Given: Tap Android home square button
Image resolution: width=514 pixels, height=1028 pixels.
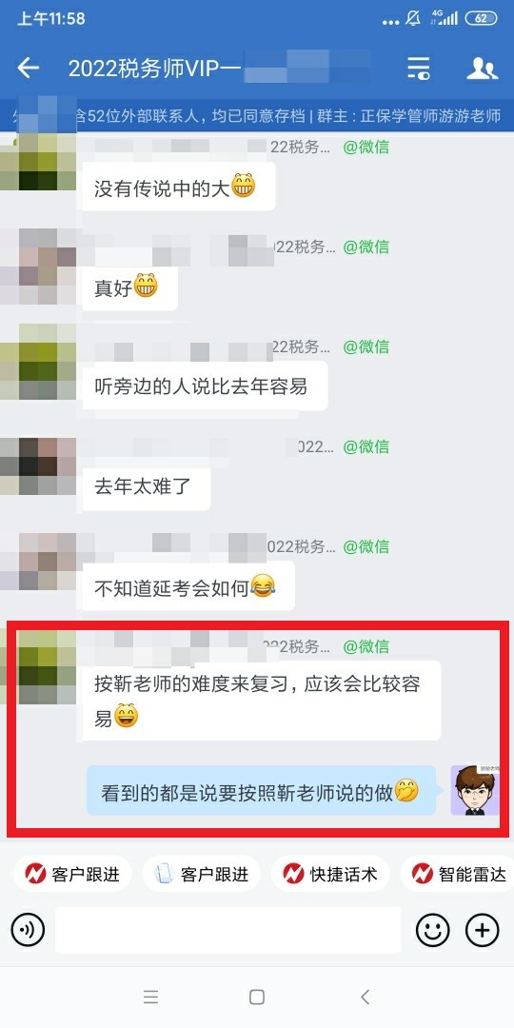Looking at the screenshot, I should click(x=257, y=998).
